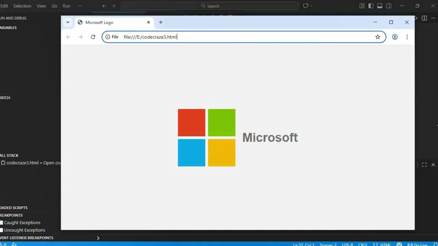Bookmark this page with the star icon
The height and width of the screenshot is (246, 438).
pos(378,37)
